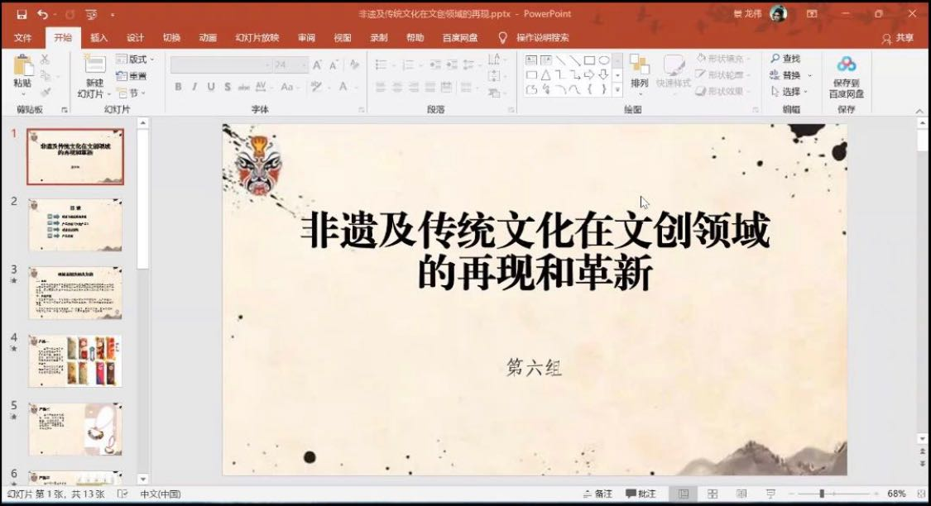Image resolution: width=931 pixels, height=506 pixels.
Task: Expand the 形状轮廓 shape outline menu
Action: (722, 74)
